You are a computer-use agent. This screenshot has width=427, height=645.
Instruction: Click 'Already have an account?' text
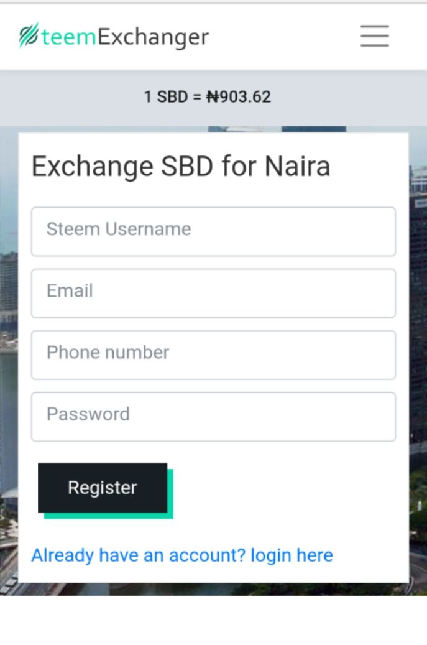tap(139, 555)
